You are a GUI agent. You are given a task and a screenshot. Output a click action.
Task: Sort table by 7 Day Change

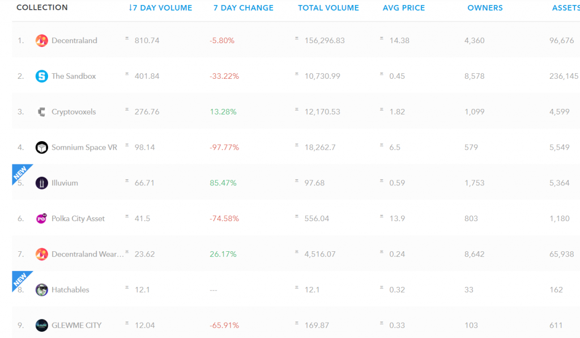(x=243, y=8)
